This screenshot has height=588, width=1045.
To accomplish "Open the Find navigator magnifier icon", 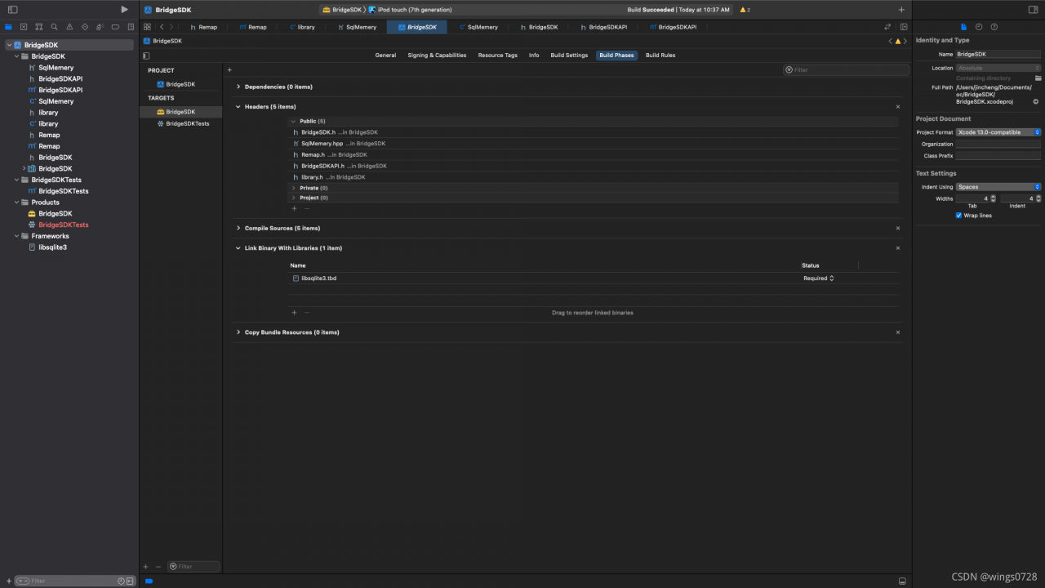I will [x=54, y=27].
